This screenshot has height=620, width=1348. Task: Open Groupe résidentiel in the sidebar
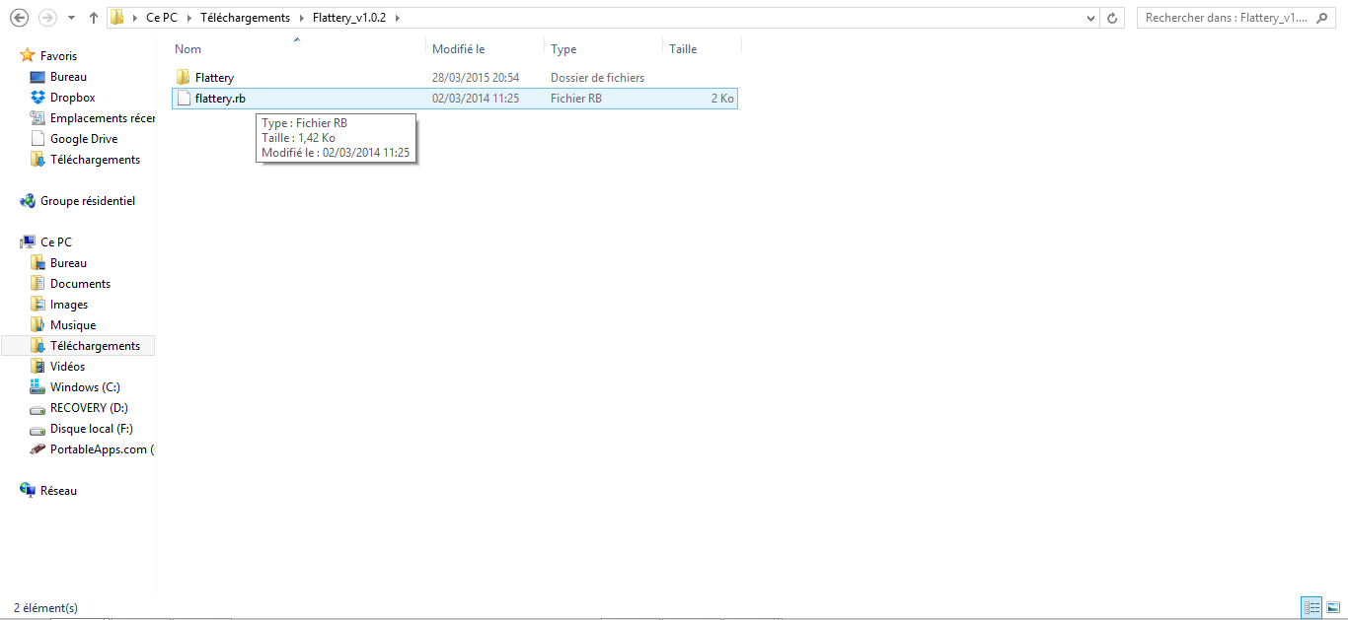pyautogui.click(x=82, y=200)
